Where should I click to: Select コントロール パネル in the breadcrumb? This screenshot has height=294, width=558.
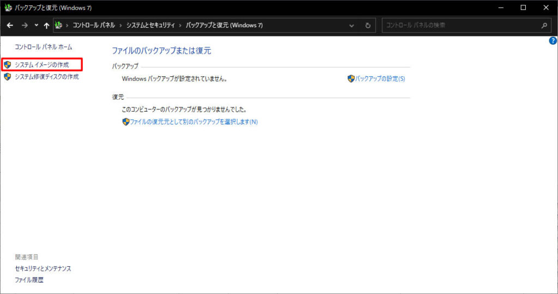[94, 25]
